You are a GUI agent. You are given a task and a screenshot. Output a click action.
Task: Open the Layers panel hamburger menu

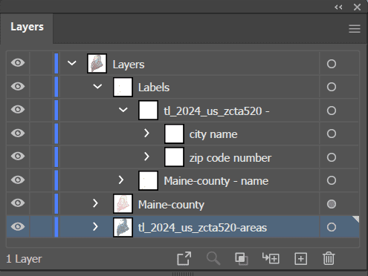pyautogui.click(x=355, y=29)
